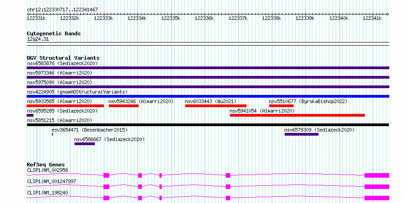Click the second exon of CLIP1|NM_198240
This screenshot has height=203, width=402.
[x=140, y=198]
